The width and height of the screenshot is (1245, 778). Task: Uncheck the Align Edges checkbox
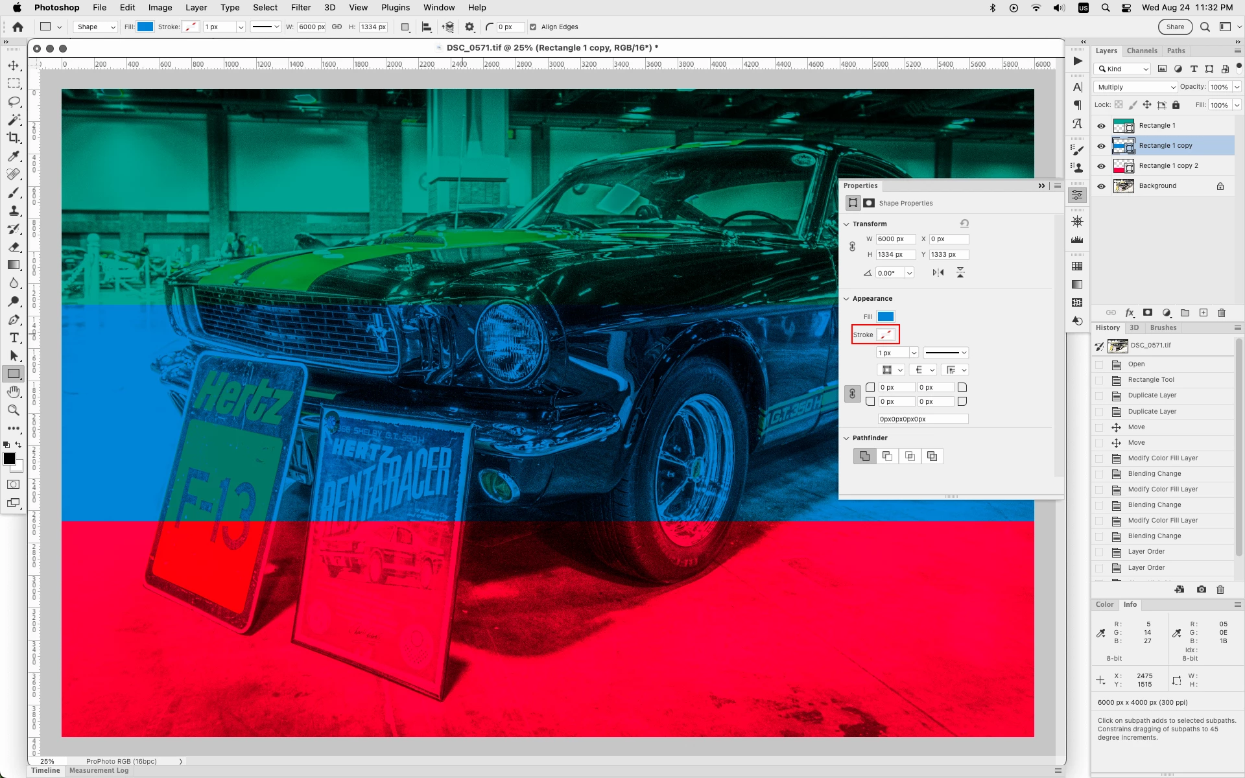click(x=533, y=27)
